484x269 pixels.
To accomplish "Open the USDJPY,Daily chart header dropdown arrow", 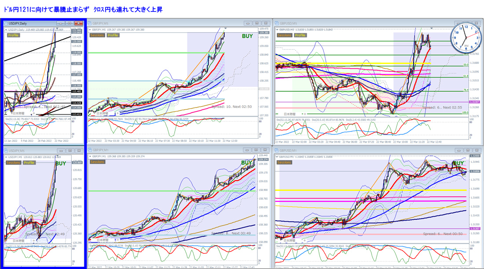I will pyautogui.click(x=6, y=30).
